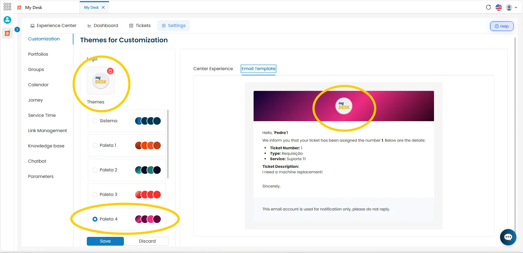Click the Paleta 1 orange color swatches
This screenshot has width=523, height=253.
[x=148, y=145]
